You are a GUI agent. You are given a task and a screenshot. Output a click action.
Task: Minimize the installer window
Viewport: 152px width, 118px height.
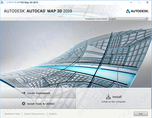coord(131,2)
